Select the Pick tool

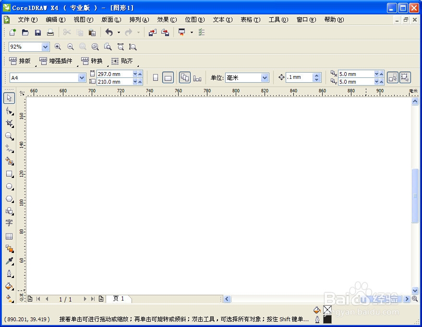pyautogui.click(x=9, y=98)
